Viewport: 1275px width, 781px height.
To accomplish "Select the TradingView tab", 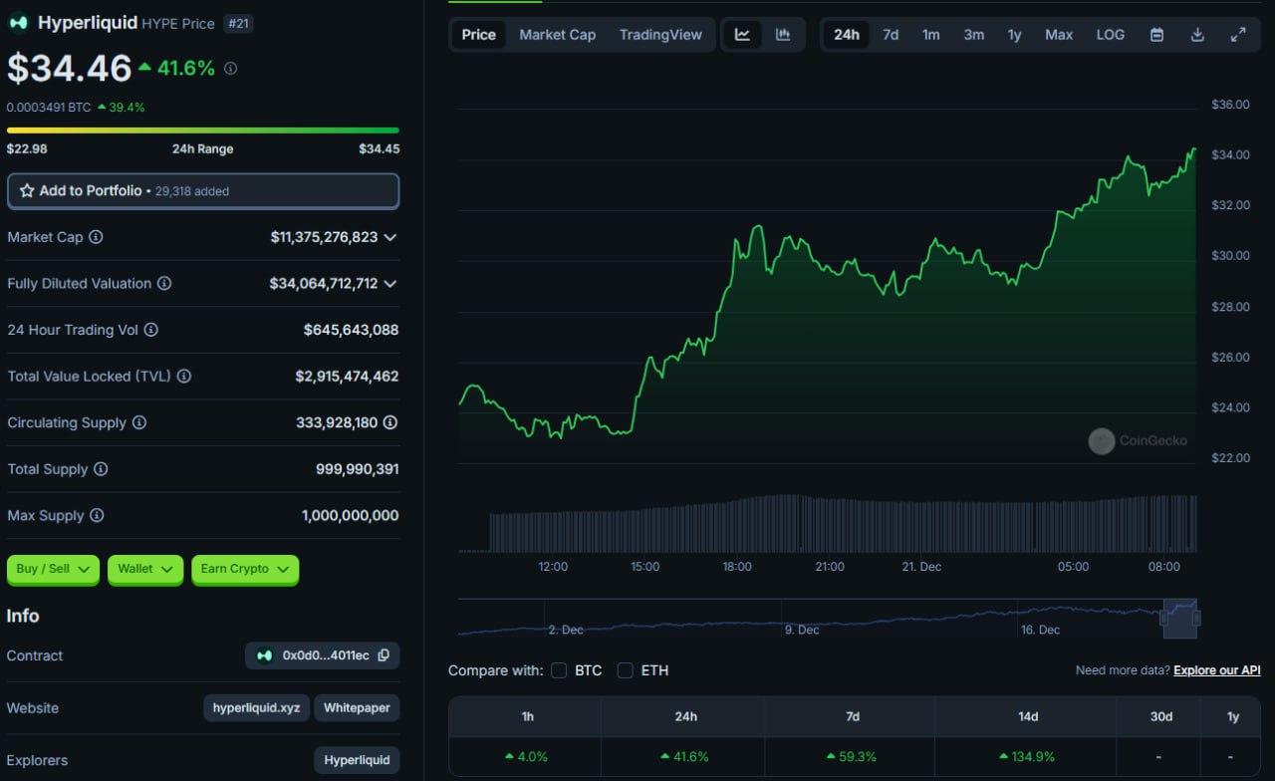I will pyautogui.click(x=660, y=34).
